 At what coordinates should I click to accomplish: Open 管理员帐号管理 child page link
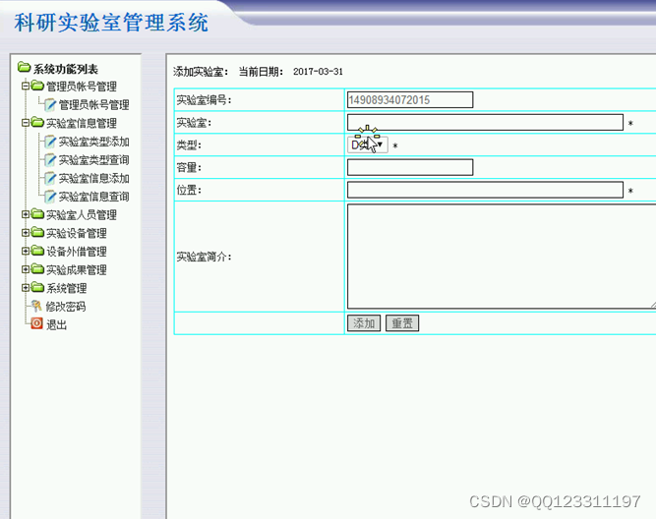(93, 105)
